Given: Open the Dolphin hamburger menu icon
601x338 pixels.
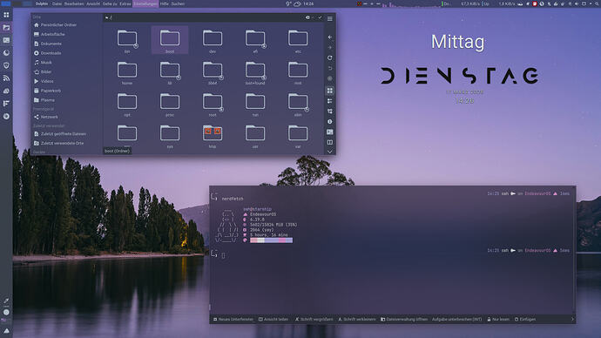Looking at the screenshot, I should (329, 18).
